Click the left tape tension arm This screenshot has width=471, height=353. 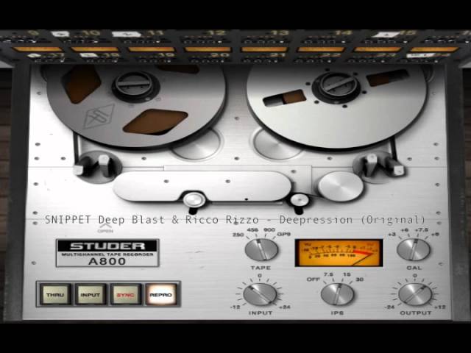click(x=97, y=166)
